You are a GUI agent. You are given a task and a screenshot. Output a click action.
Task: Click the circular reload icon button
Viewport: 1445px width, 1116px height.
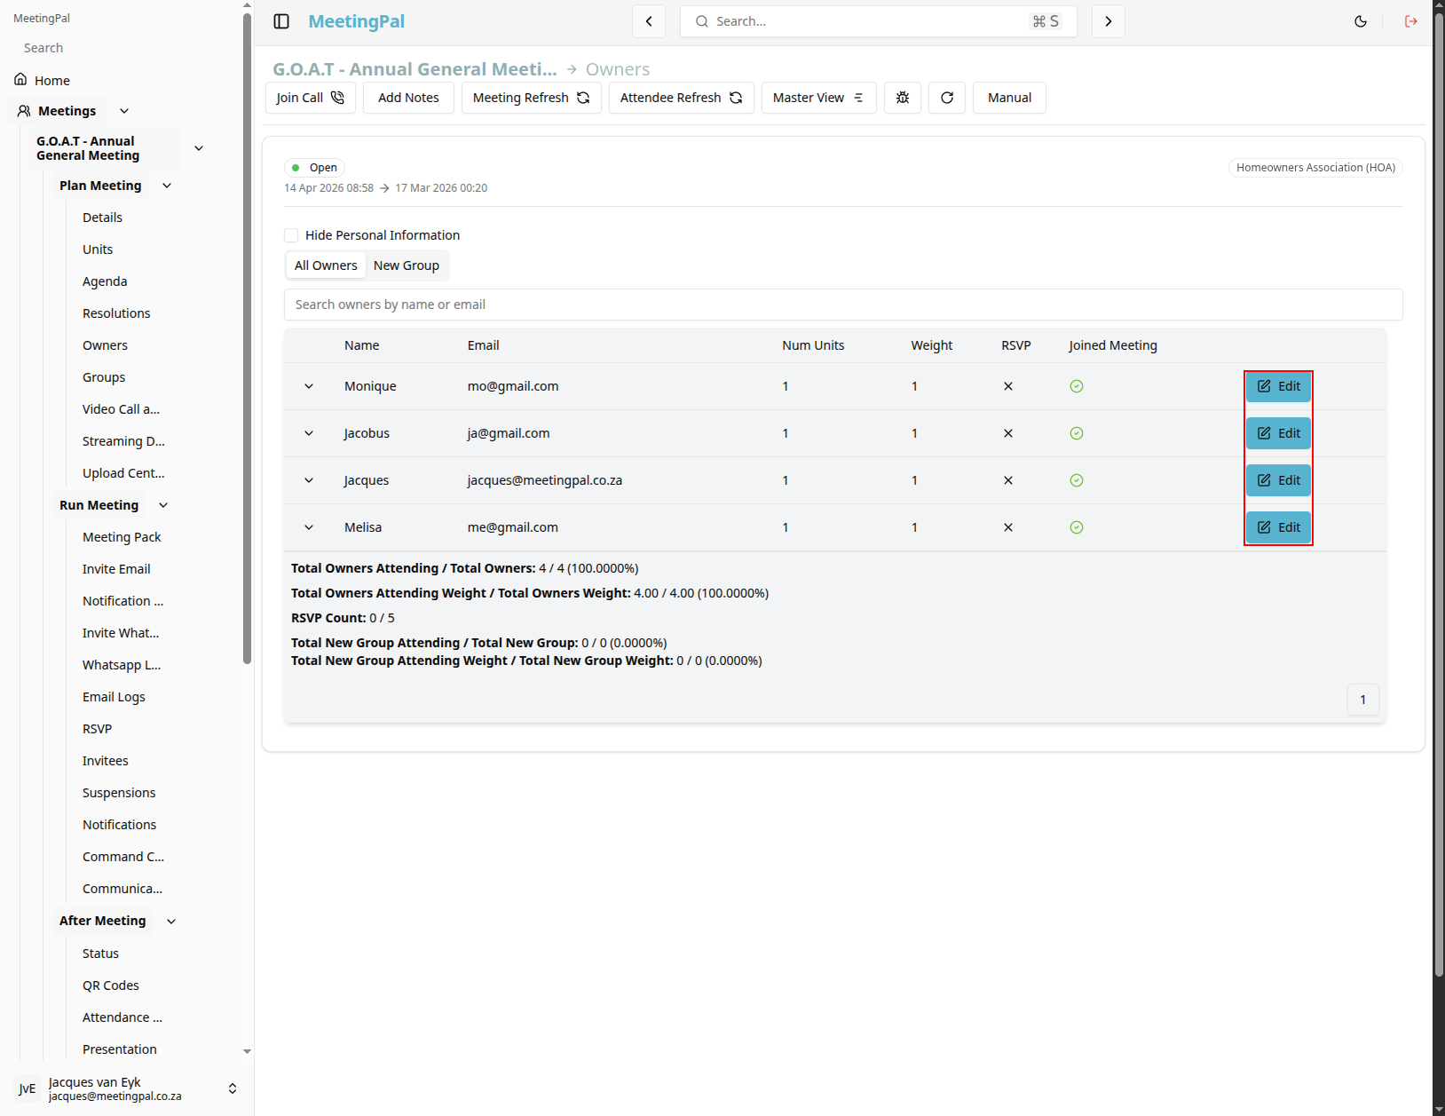click(x=947, y=98)
